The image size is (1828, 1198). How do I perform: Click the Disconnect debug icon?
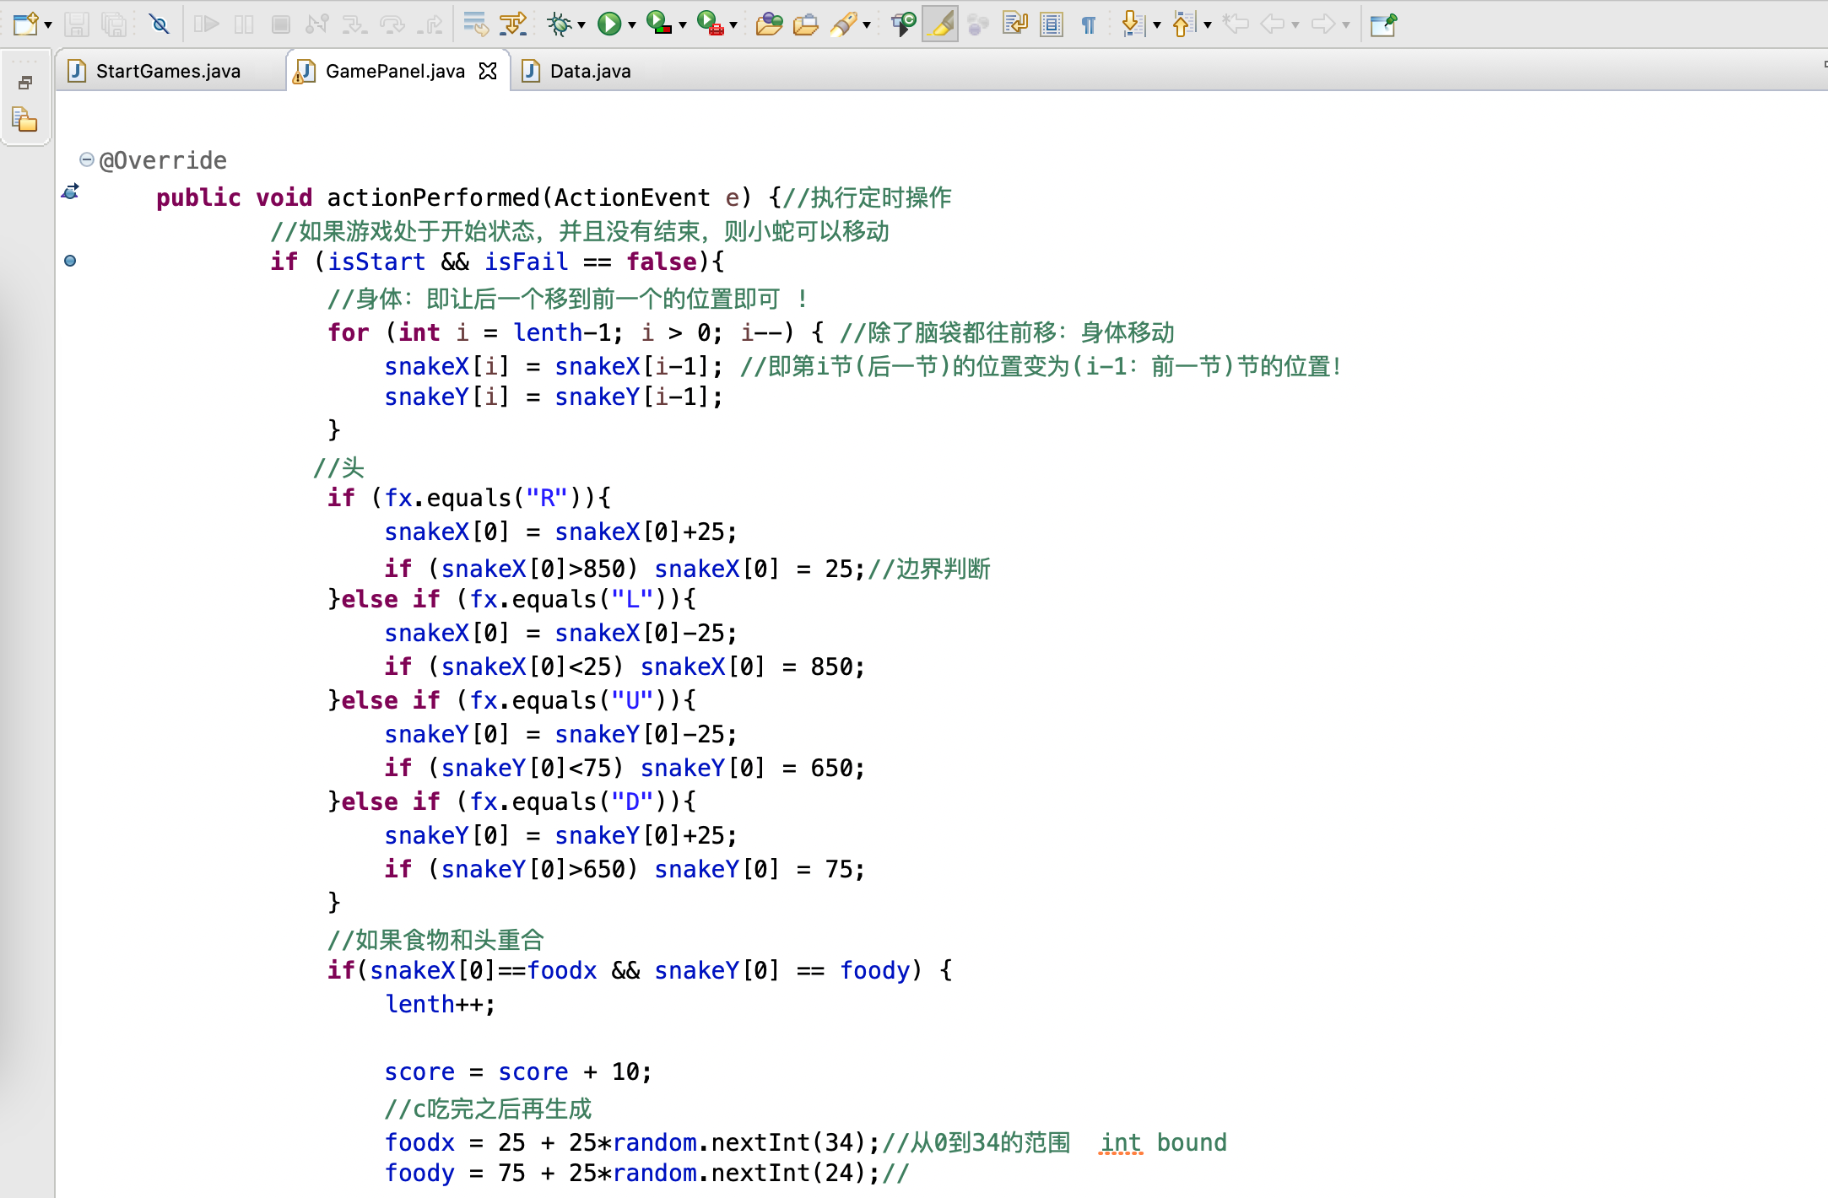coord(317,24)
